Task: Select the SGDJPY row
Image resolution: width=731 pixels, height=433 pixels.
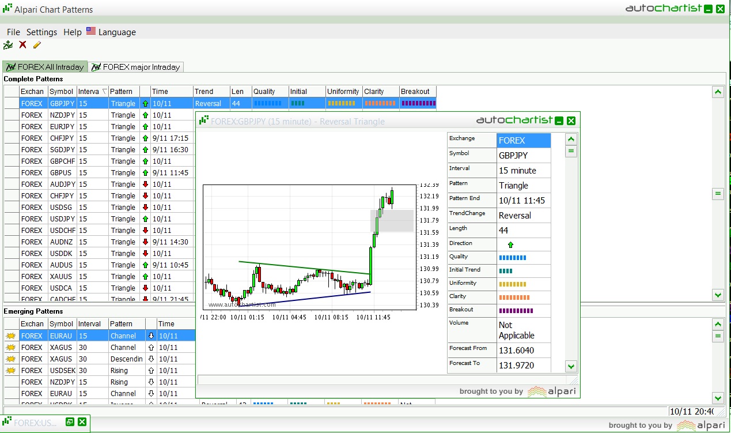Action: click(x=99, y=150)
